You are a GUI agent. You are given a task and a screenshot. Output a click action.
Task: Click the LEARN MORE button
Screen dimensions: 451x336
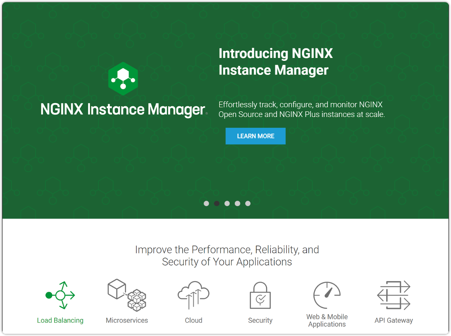coord(255,136)
